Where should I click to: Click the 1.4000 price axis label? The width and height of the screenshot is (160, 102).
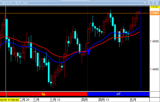click(x=154, y=69)
